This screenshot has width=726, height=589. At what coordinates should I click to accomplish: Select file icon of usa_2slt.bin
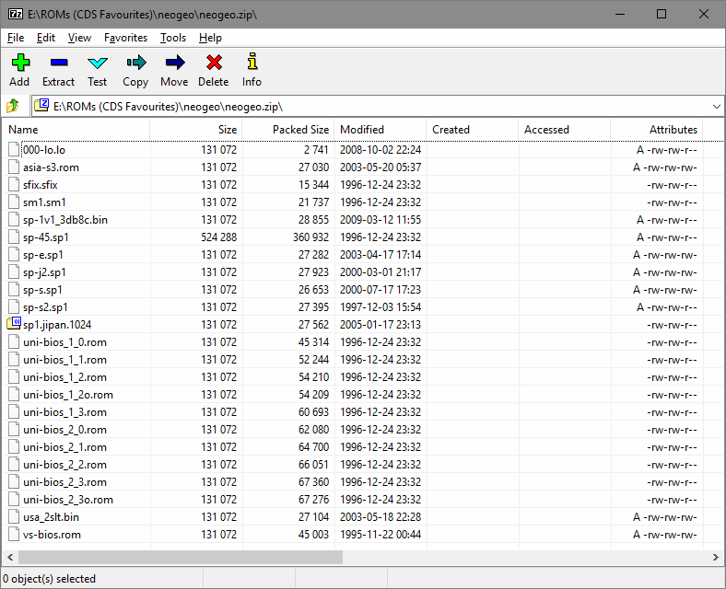pos(14,517)
